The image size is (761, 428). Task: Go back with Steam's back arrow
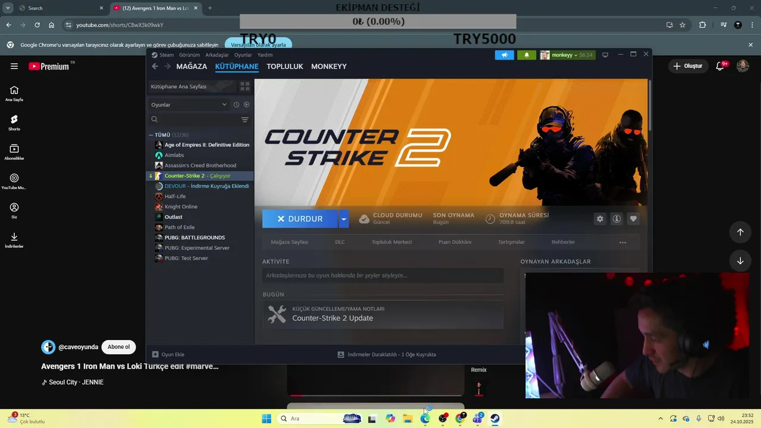[x=155, y=67]
